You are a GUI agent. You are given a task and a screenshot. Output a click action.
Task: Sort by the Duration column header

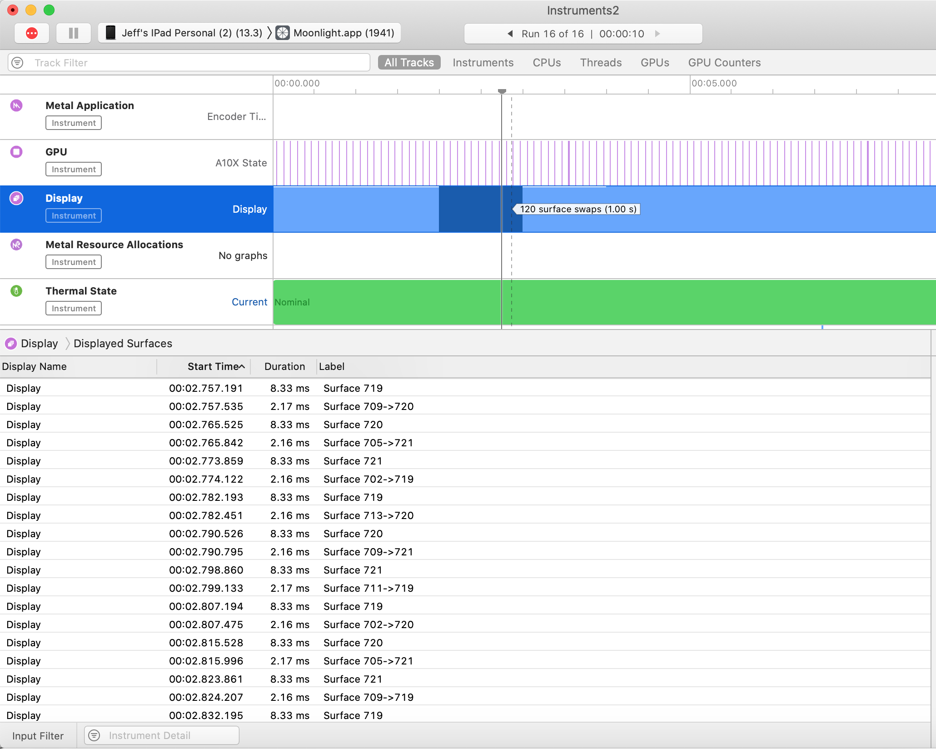click(284, 367)
